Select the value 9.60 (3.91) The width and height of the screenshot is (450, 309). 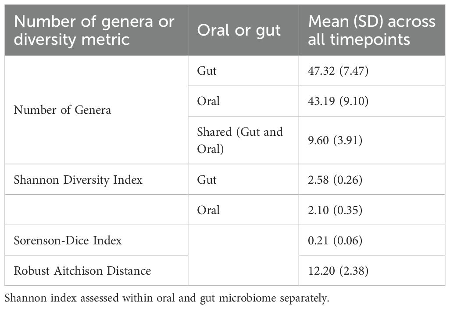click(x=335, y=140)
